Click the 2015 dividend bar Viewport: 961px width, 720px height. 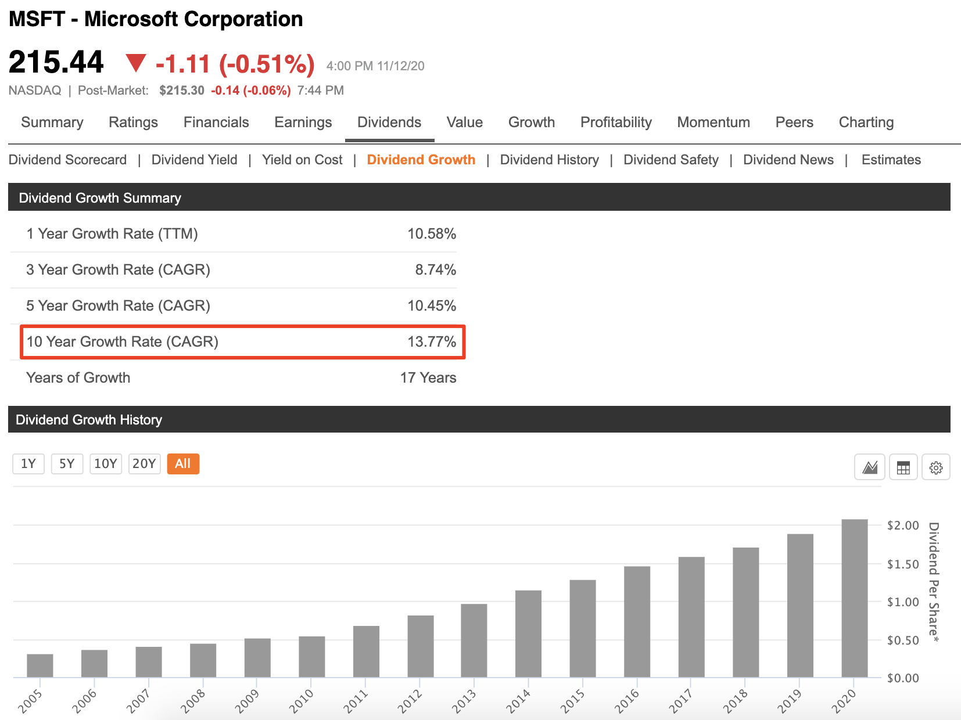[x=583, y=628]
